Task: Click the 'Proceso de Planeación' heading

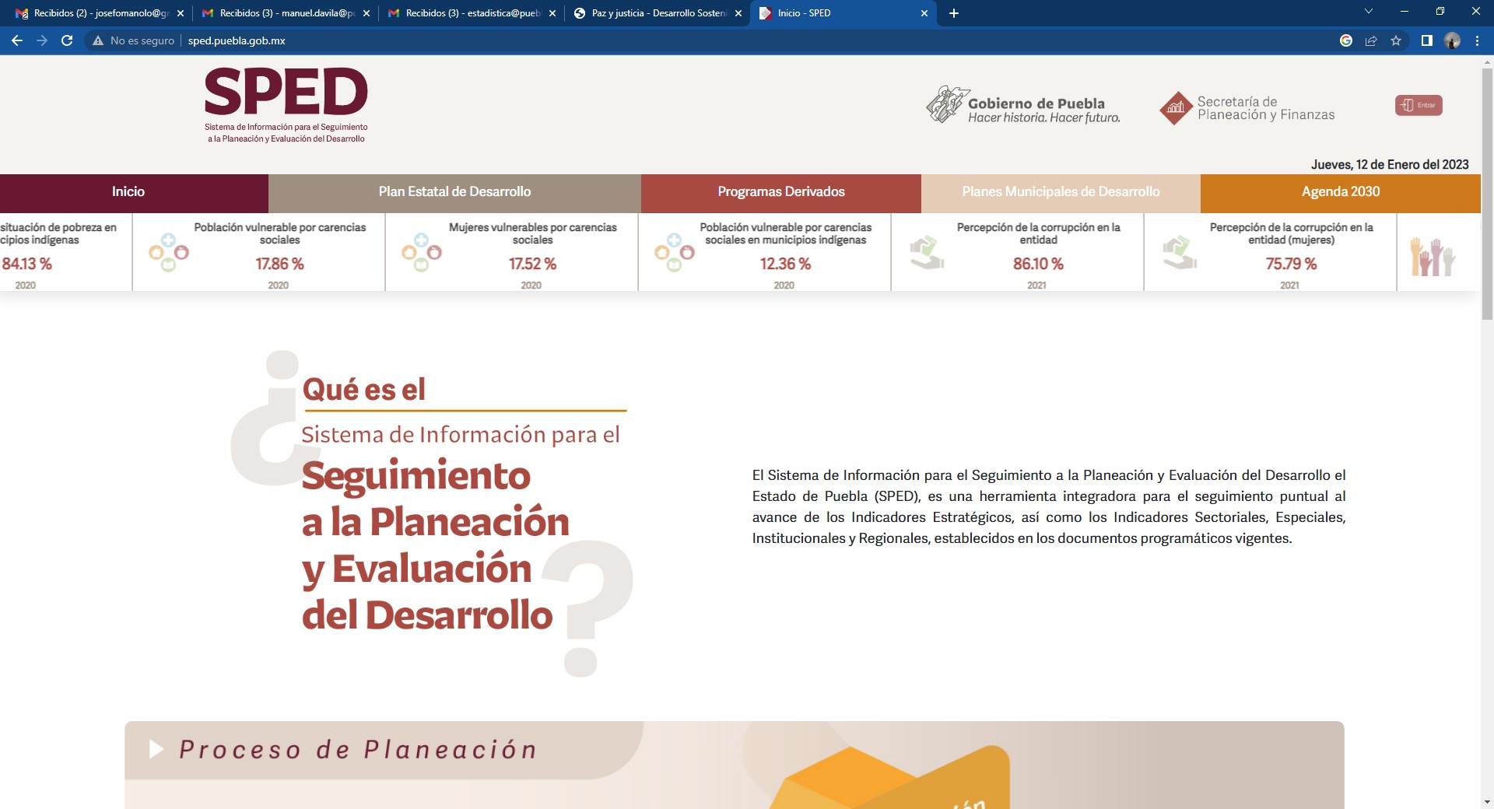Action: point(358,750)
